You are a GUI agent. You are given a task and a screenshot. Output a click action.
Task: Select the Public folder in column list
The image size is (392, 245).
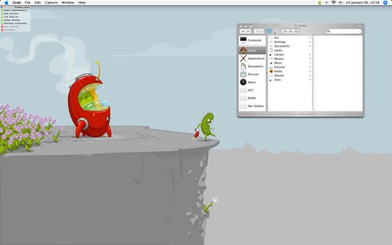290,71
